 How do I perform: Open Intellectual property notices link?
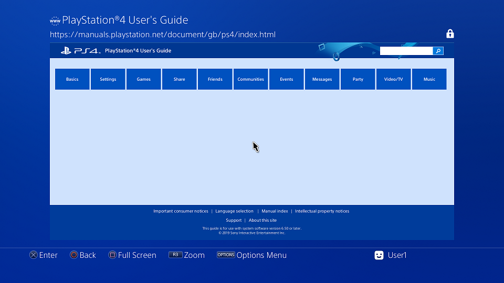[322, 211]
